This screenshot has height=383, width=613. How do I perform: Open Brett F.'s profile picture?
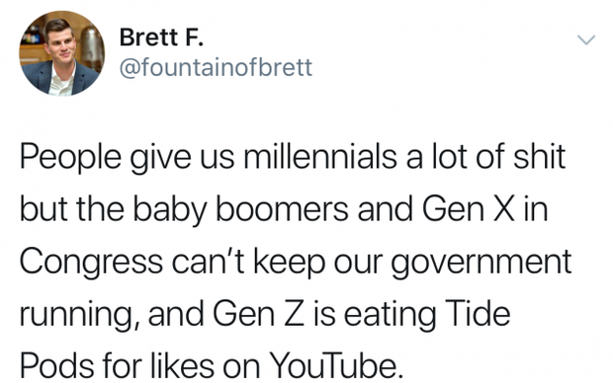click(61, 53)
